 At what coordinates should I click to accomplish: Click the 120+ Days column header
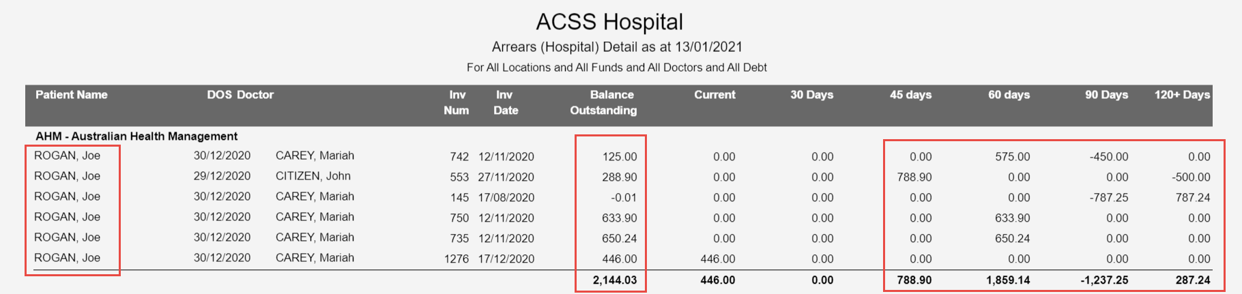[x=1182, y=95]
